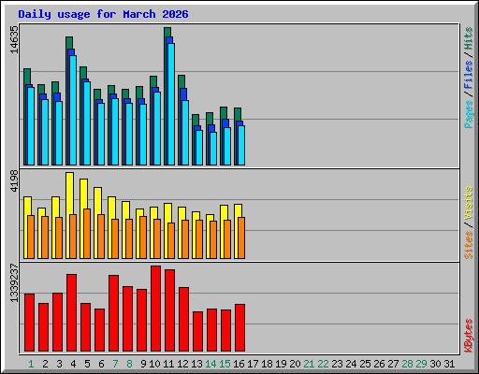479x374 pixels.
Task: Click the 'Files' legend label
Action: coord(469,75)
